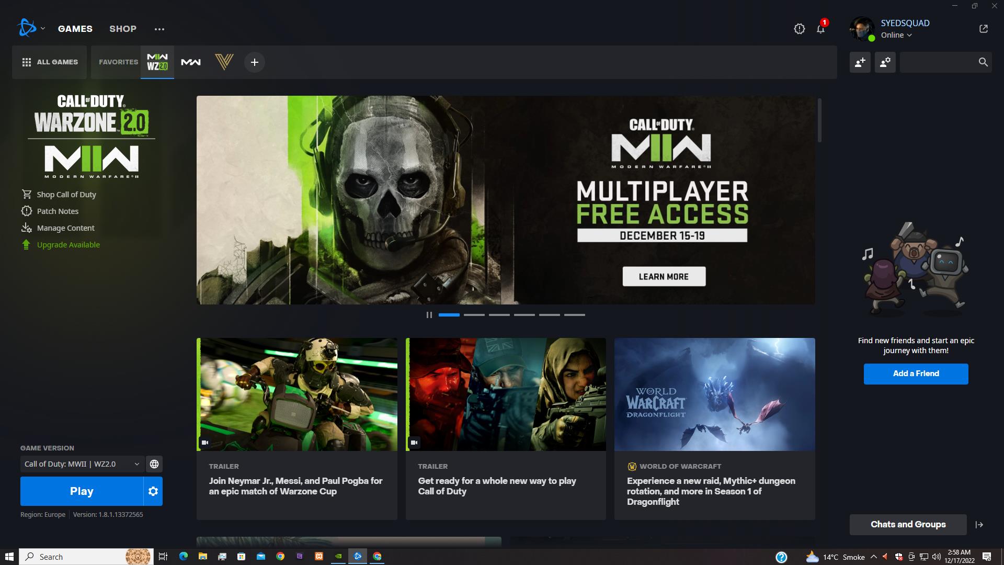Click the blue Play button
1004x565 pixels.
(82, 491)
